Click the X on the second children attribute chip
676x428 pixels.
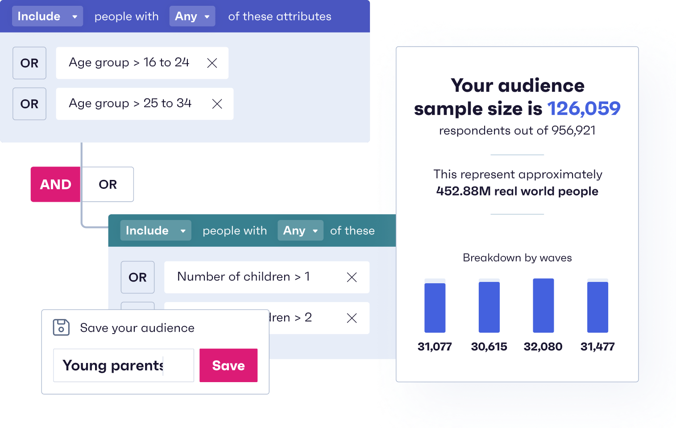(352, 318)
